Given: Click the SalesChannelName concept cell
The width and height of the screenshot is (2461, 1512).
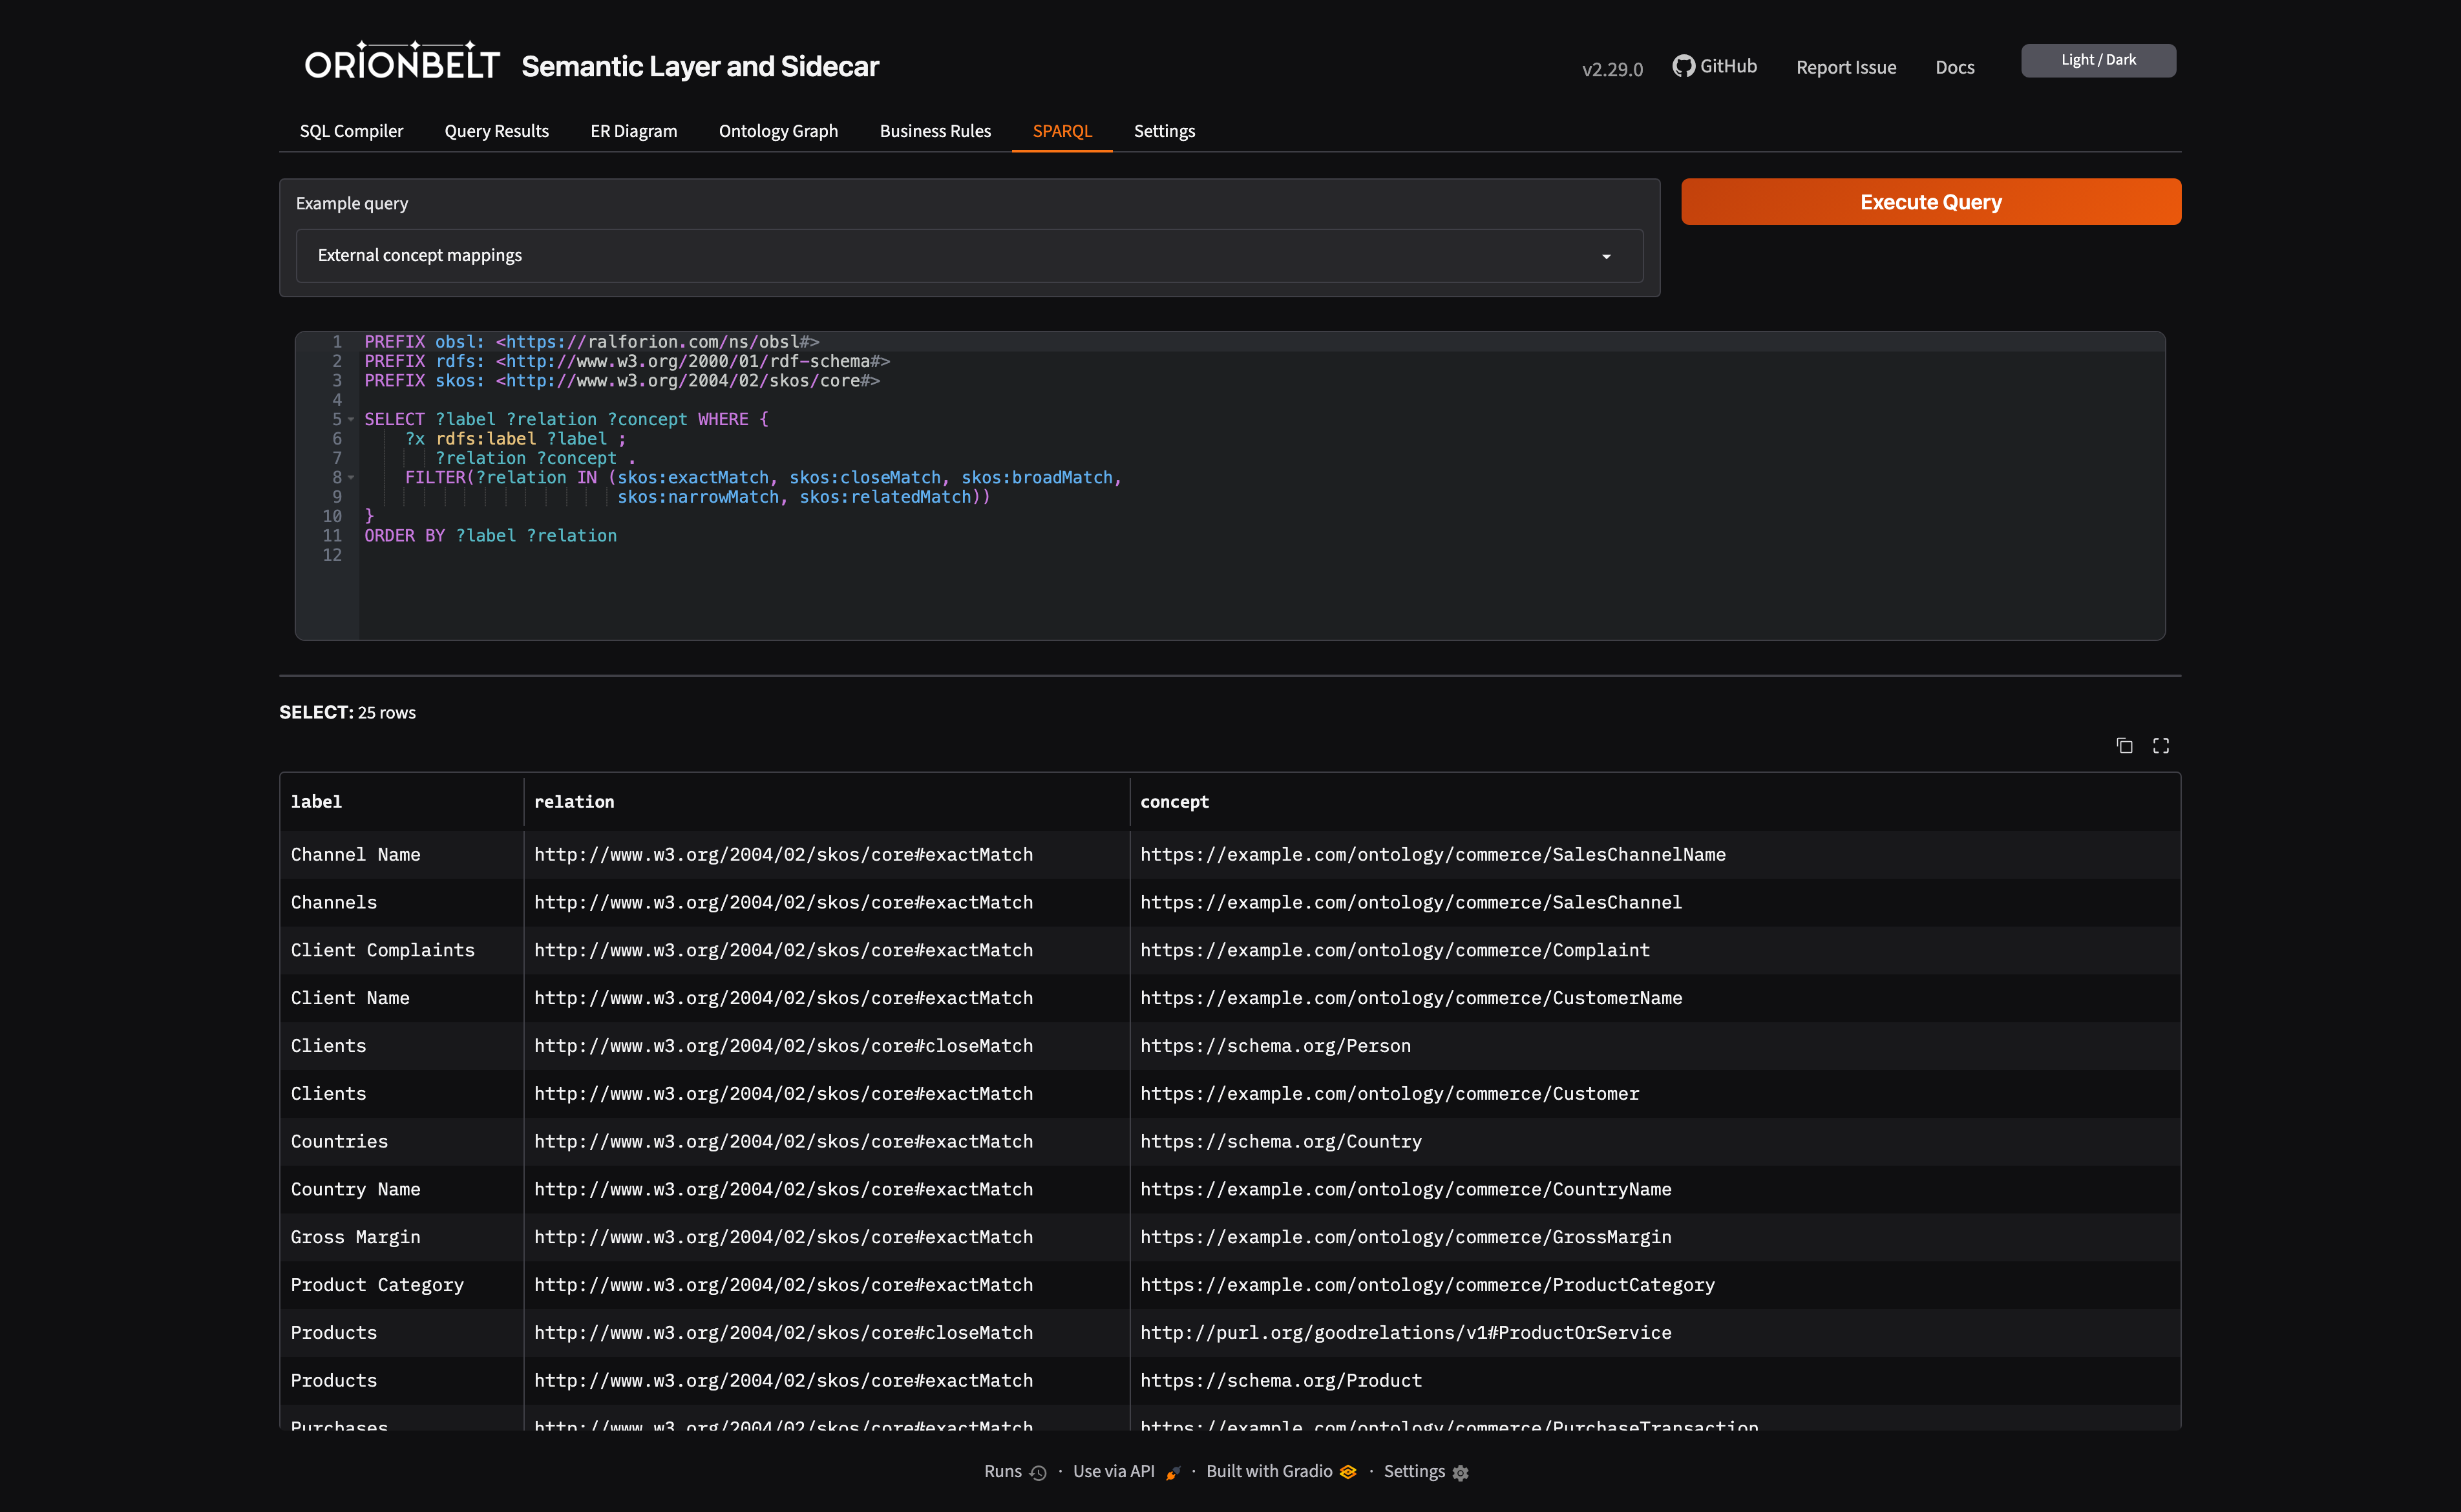Looking at the screenshot, I should [1655, 855].
